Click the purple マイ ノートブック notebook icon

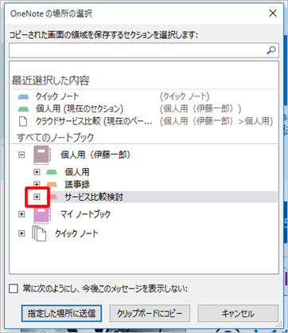(x=42, y=214)
